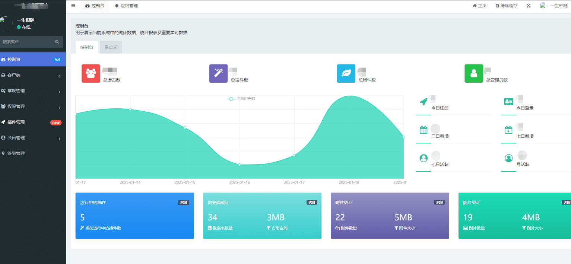Go to 主页 link in header
This screenshot has width=571, height=264.
pyautogui.click(x=479, y=6)
